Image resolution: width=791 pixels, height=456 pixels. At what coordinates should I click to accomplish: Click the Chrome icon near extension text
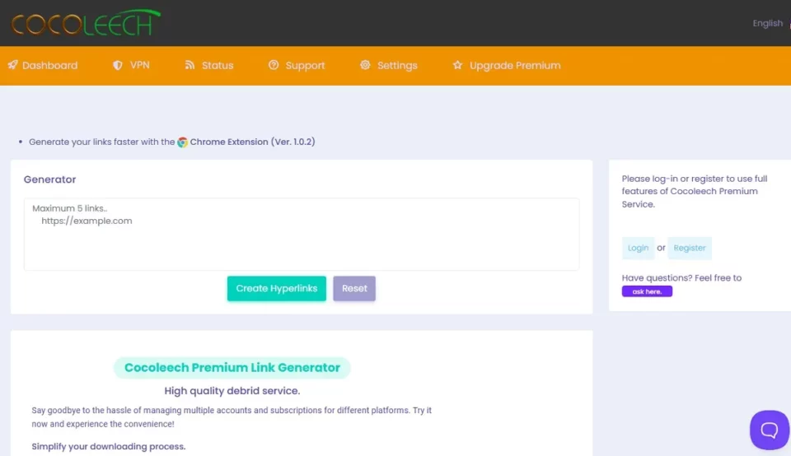[x=183, y=142]
